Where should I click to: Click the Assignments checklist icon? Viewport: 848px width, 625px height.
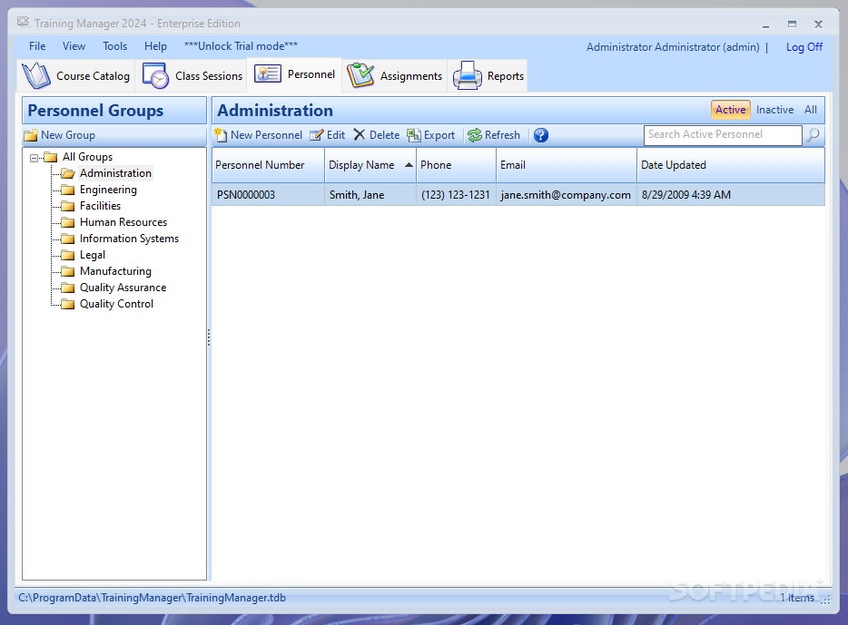360,75
